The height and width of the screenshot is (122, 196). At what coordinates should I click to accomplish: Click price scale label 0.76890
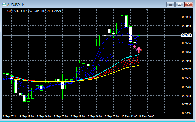[187, 104]
